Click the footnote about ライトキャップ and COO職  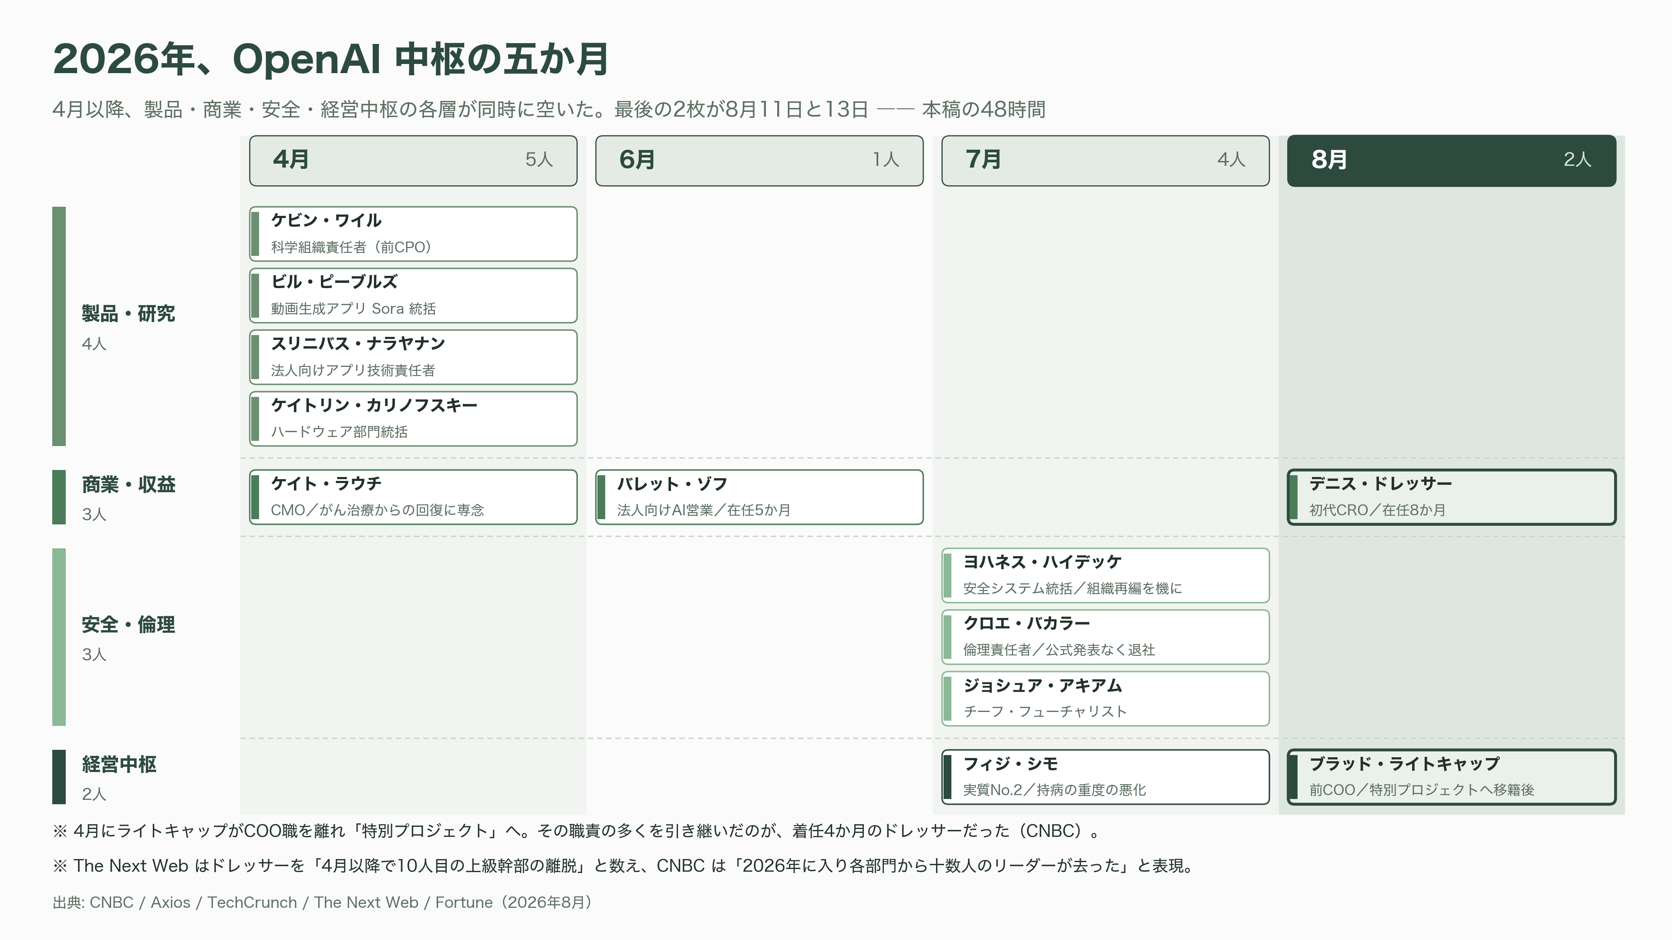point(576,832)
